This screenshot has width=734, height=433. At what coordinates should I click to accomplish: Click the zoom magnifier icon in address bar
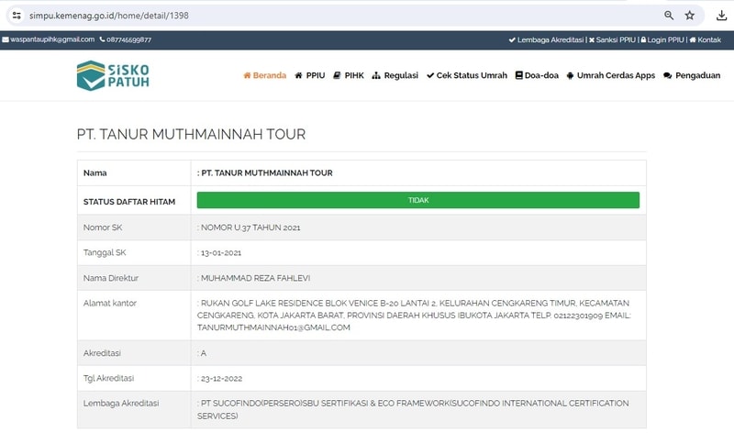[x=669, y=16]
